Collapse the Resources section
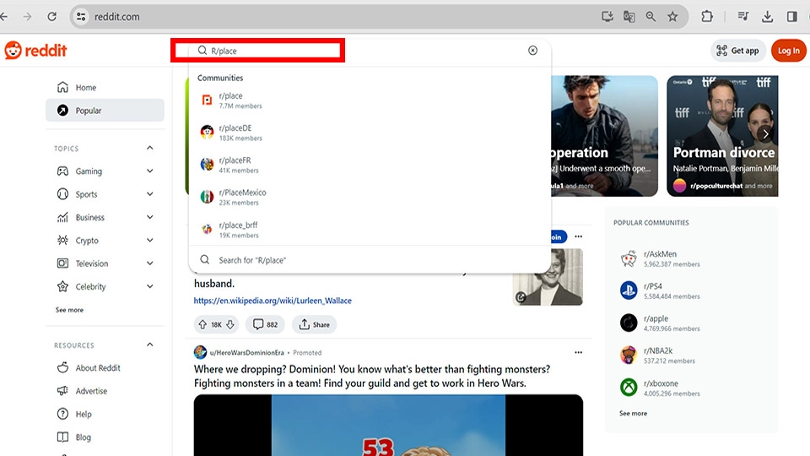Image resolution: width=810 pixels, height=456 pixels. point(150,345)
